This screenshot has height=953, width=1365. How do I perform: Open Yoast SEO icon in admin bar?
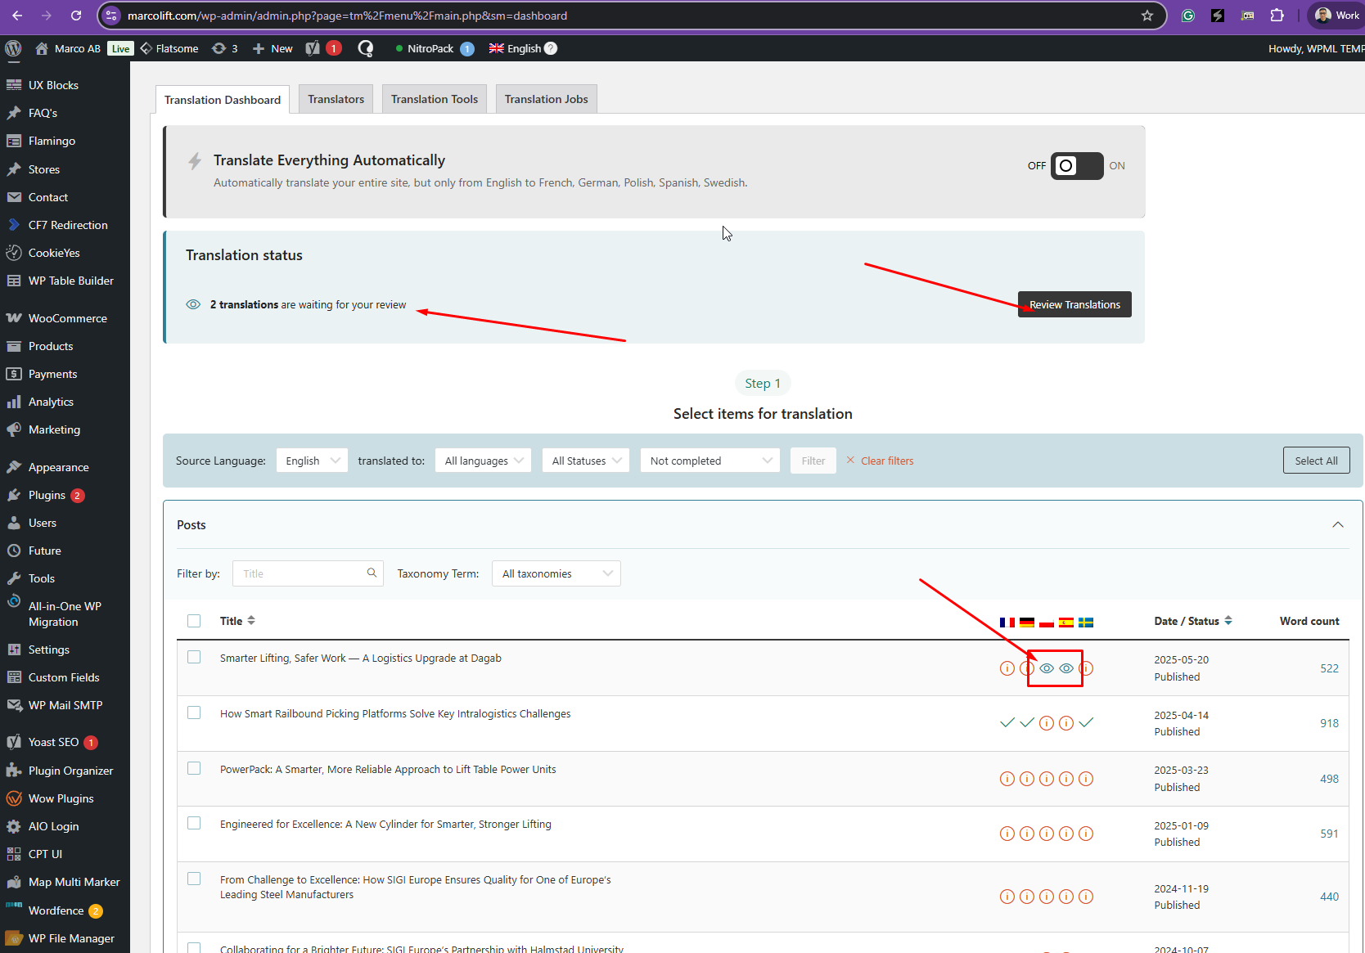[313, 48]
